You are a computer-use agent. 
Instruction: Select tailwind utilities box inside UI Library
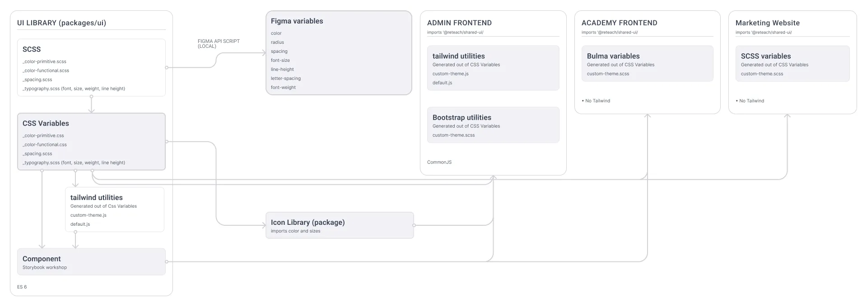click(x=115, y=209)
